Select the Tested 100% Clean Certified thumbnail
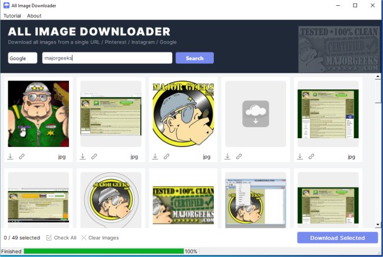The image size is (383, 257). point(183,205)
